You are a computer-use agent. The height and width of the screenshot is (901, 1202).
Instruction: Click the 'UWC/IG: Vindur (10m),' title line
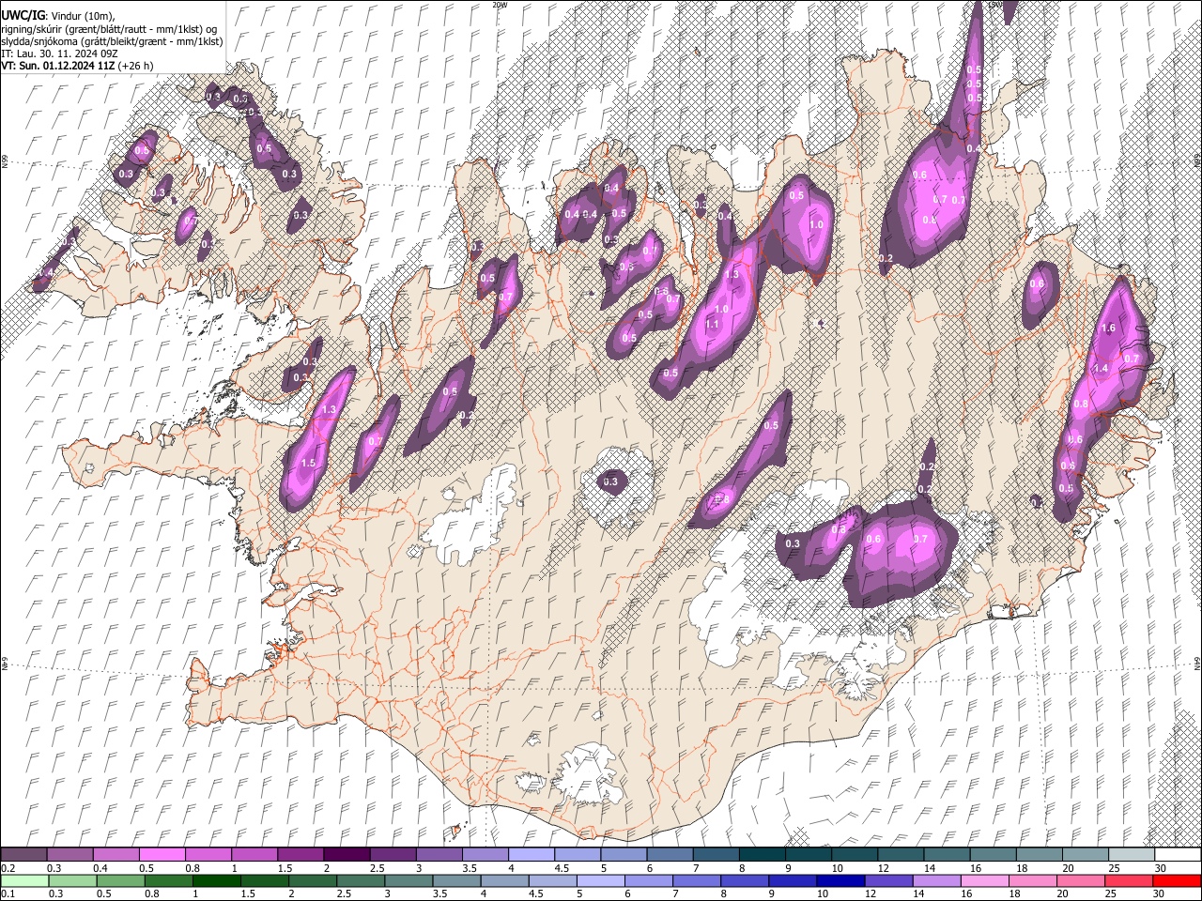click(57, 16)
